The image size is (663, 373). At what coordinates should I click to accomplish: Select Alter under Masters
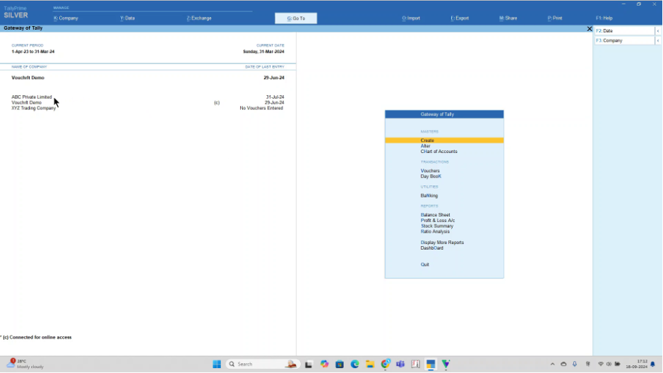tap(425, 146)
